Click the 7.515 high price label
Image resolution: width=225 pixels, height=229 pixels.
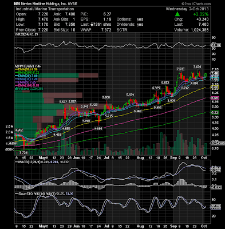click(180, 69)
